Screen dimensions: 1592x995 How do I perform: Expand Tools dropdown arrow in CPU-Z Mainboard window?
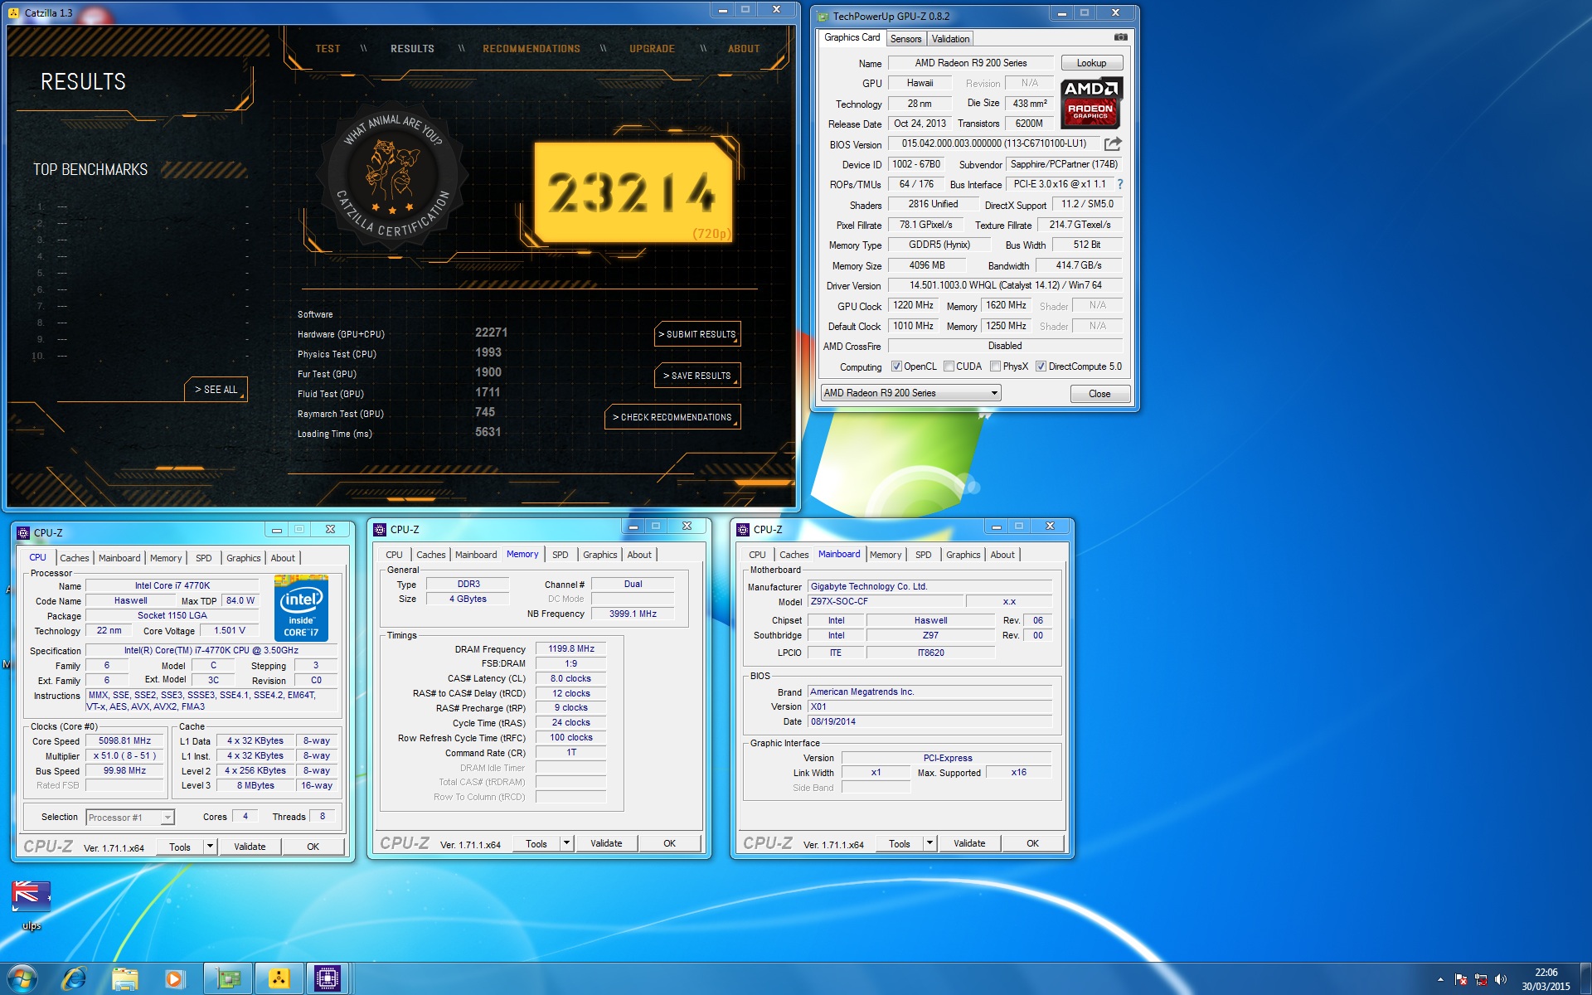929,843
